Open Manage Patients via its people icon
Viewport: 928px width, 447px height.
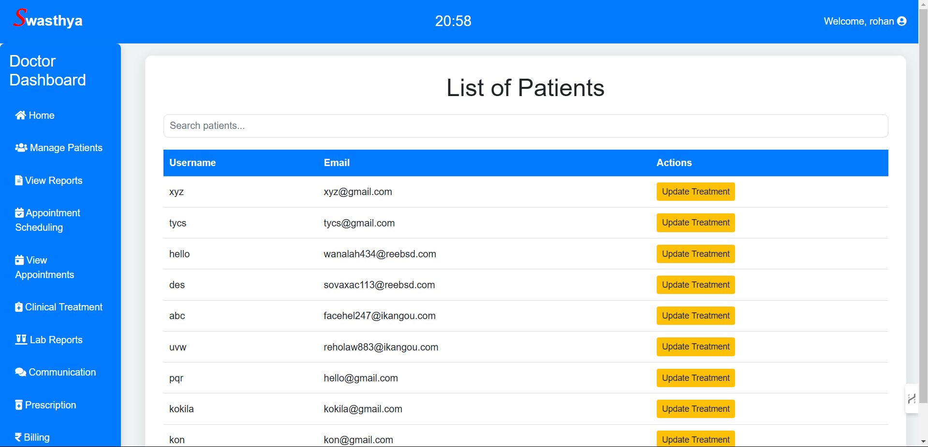20,148
